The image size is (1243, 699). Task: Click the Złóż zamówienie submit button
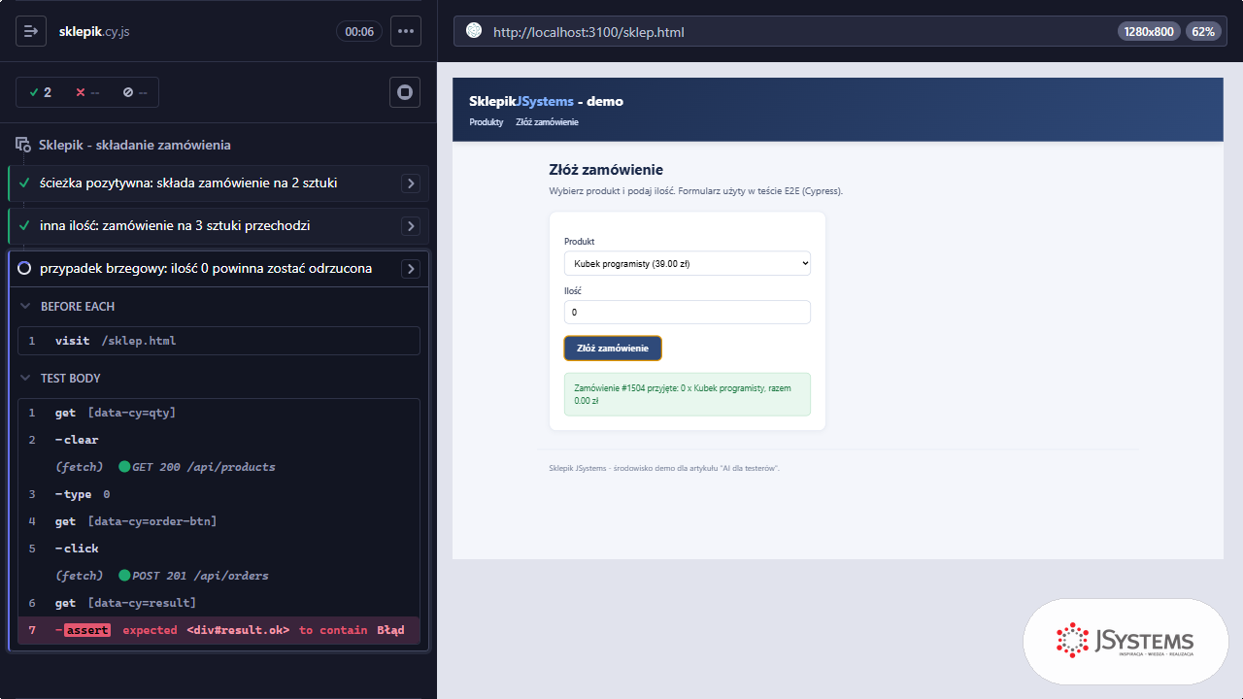613,348
